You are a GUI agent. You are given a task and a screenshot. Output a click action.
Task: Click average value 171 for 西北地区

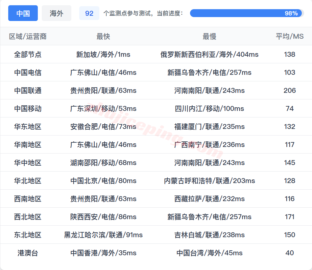pos(290,217)
